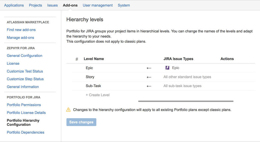The height and width of the screenshot is (142, 260).
Task: Click the arrow in the Story row
Action: (149, 77)
